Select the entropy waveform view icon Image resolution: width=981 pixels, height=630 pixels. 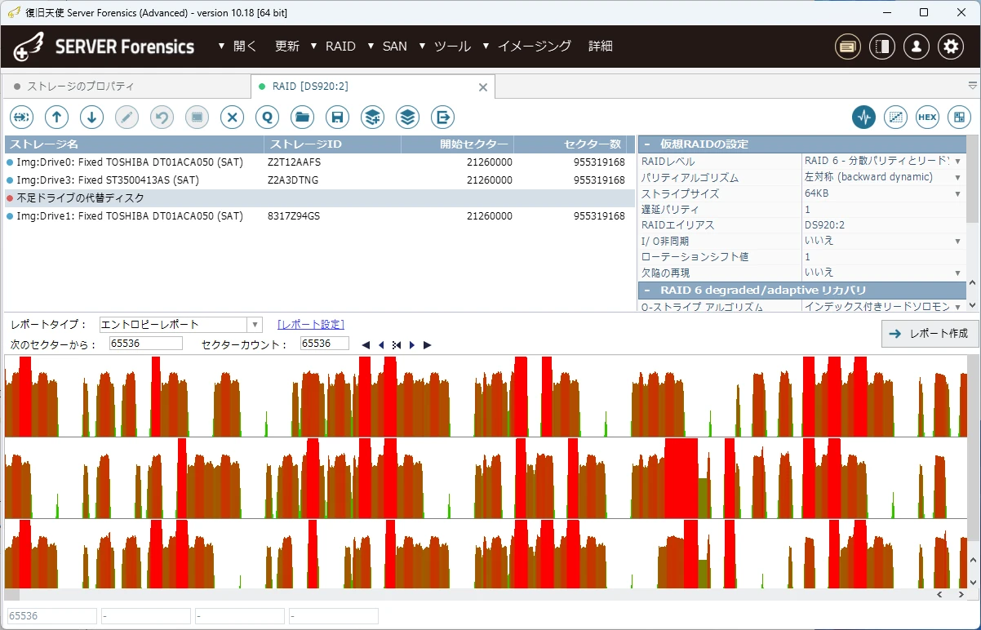pos(864,118)
